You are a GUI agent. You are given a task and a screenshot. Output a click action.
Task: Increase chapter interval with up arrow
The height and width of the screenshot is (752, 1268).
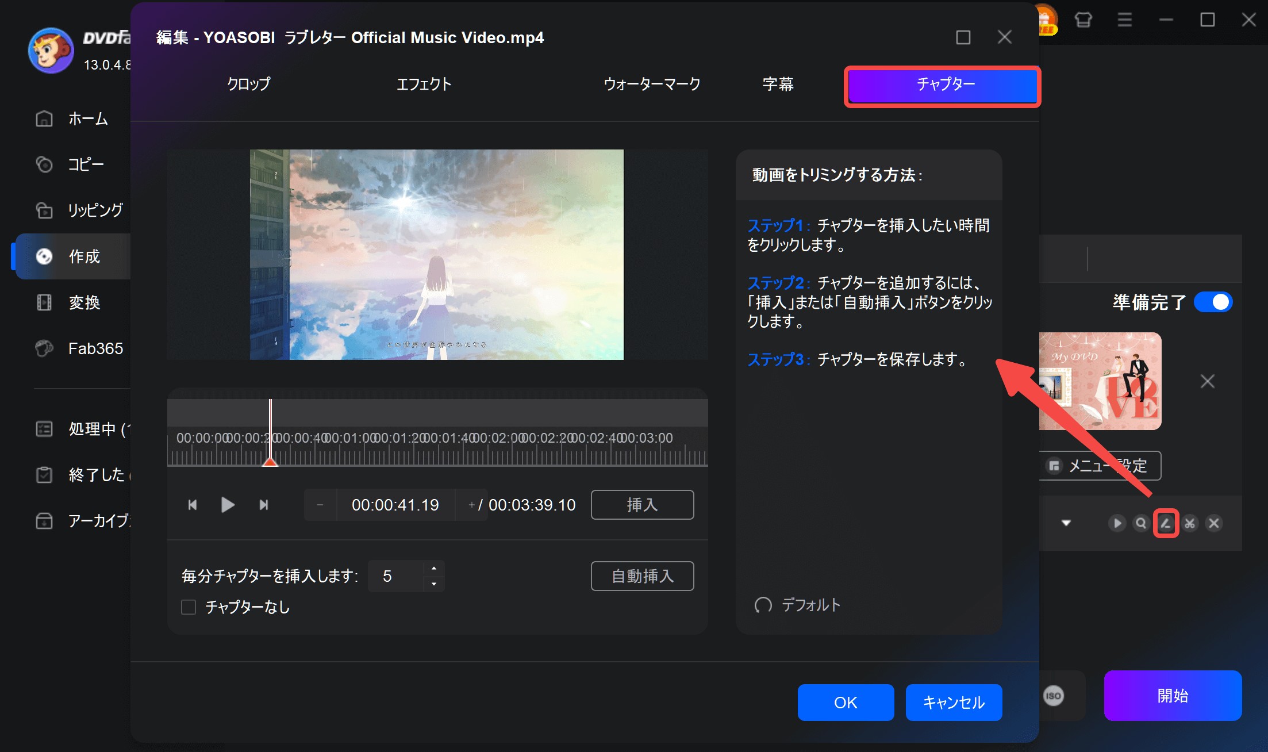pyautogui.click(x=434, y=569)
